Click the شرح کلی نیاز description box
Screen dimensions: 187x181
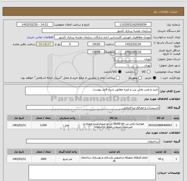(92, 91)
